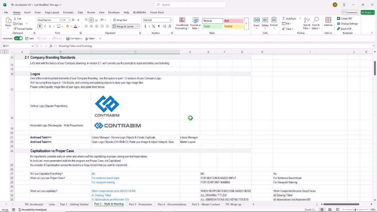This screenshot has width=377, height=212.
Task: Increase the cell indent
Action: (107, 26)
